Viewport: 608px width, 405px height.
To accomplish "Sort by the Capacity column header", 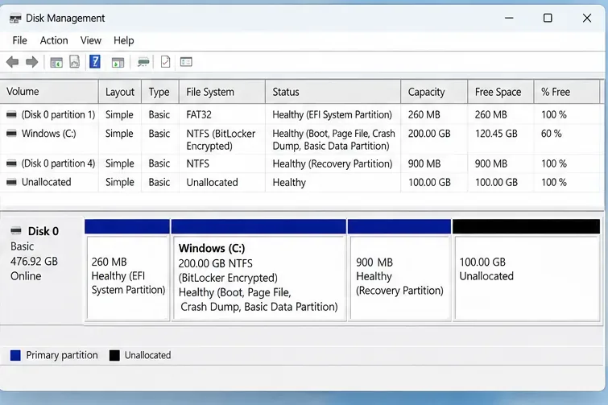I will 434,92.
